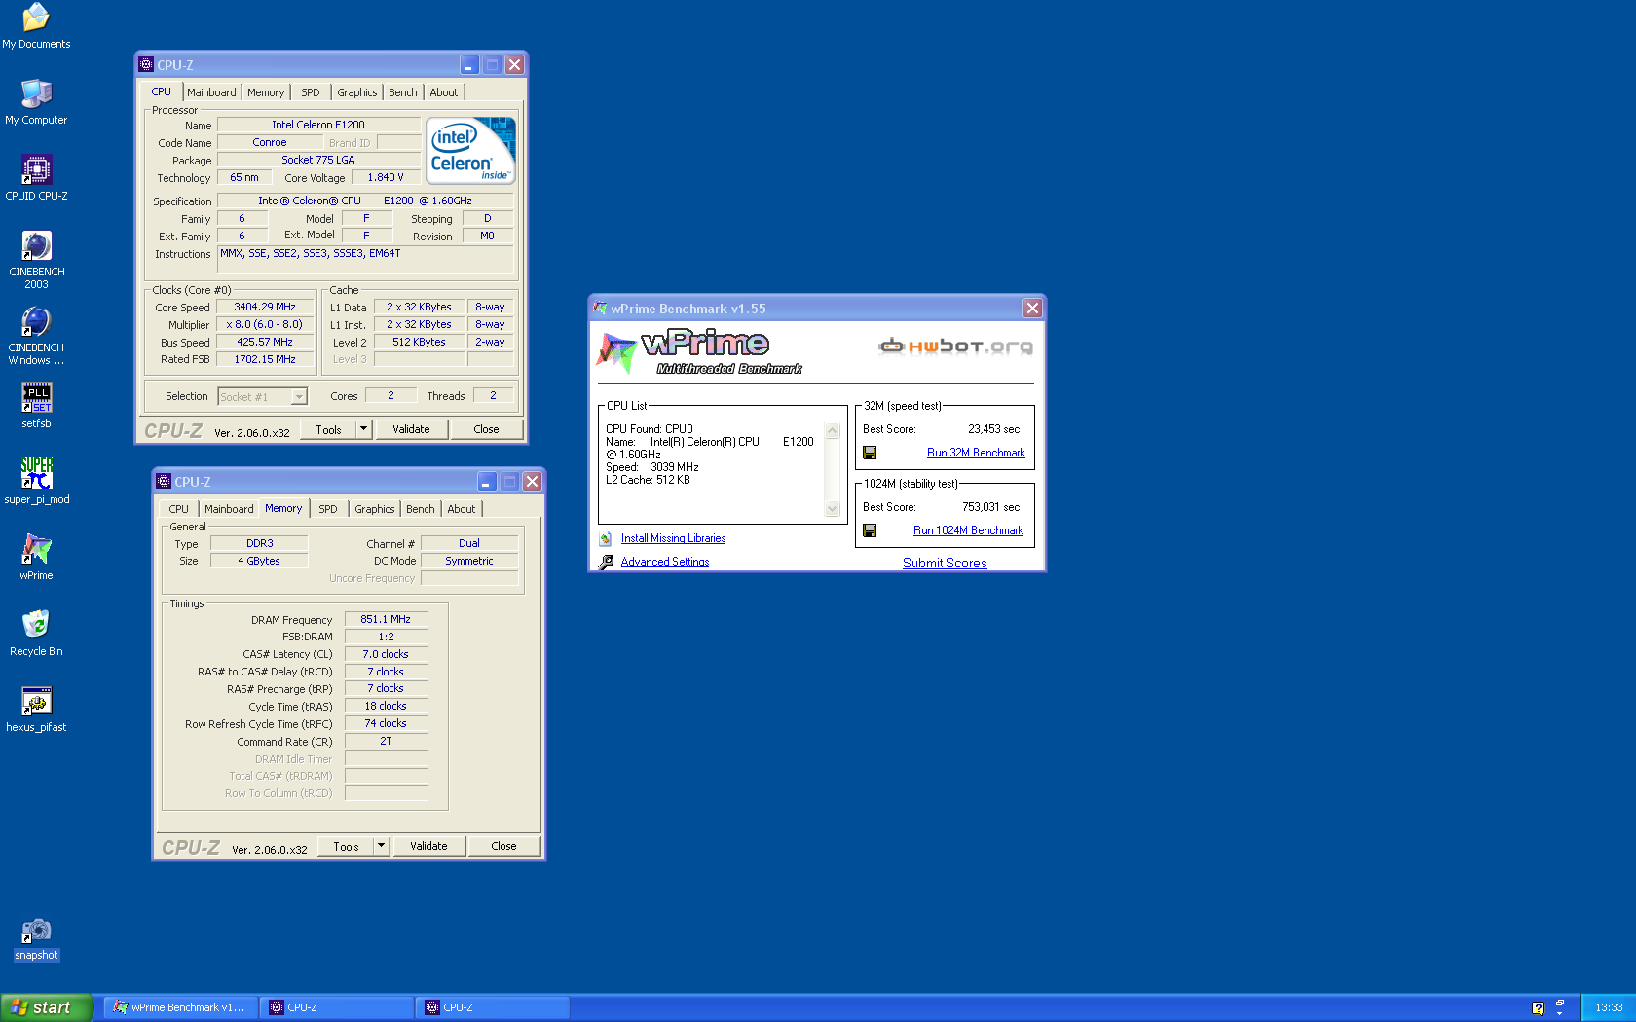This screenshot has height=1022, width=1636.
Task: Open Tools dropdown arrow in Memory CPU-Z
Action: [x=381, y=846]
